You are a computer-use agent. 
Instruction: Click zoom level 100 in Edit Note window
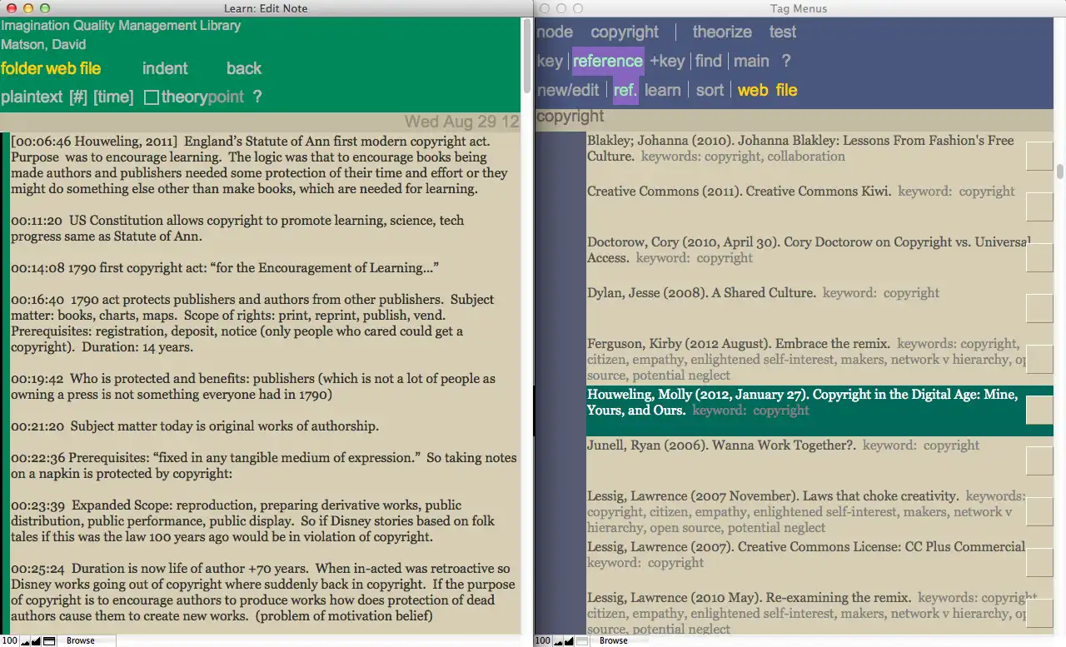9,641
